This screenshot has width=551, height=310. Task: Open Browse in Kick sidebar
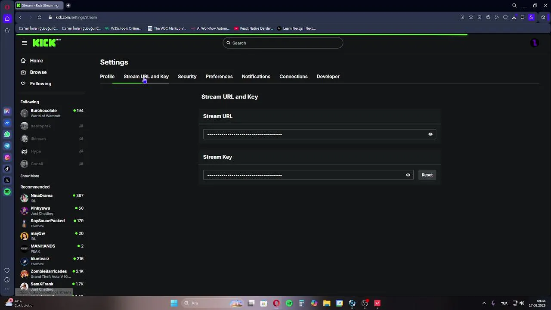[x=34, y=72]
